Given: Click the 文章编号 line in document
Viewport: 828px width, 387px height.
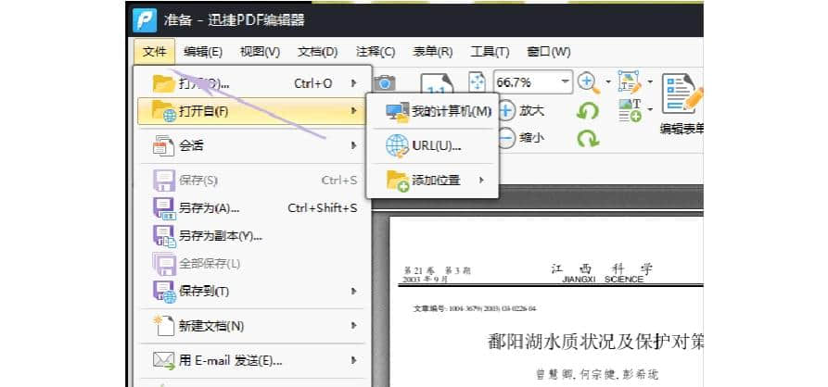Looking at the screenshot, I should (474, 308).
